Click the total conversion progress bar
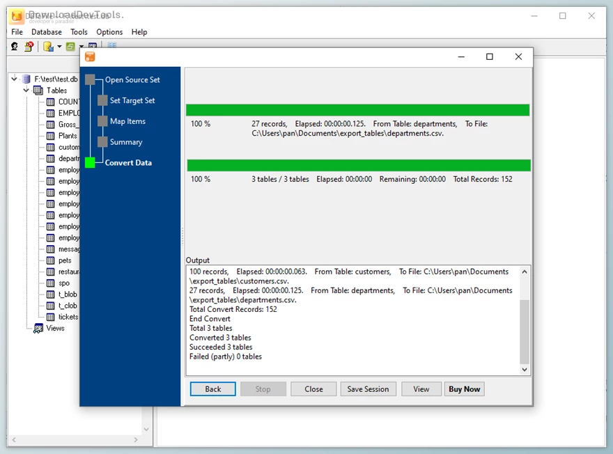 [x=357, y=165]
